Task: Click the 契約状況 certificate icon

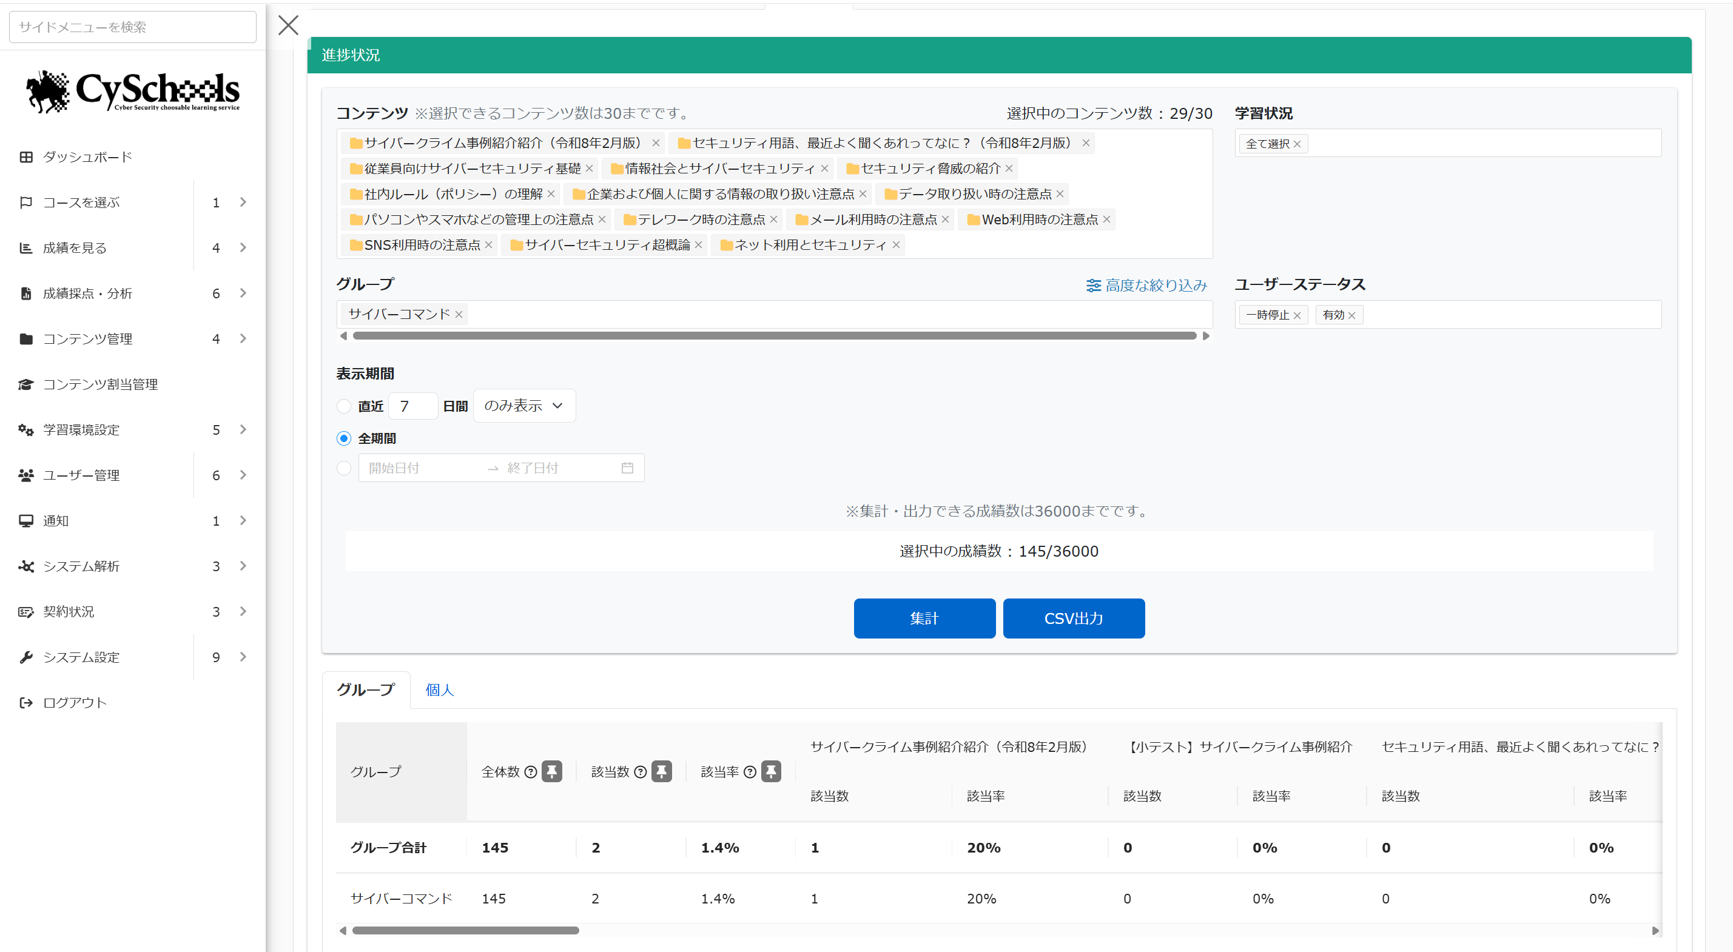Action: coord(26,612)
